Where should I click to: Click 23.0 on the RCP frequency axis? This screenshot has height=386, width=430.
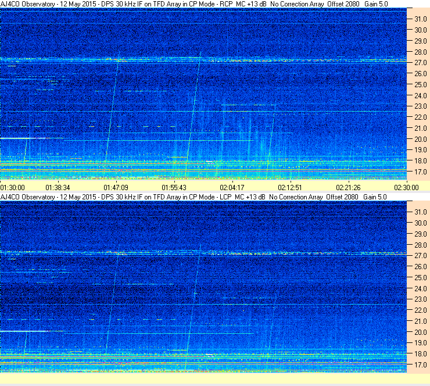pyautogui.click(x=420, y=106)
